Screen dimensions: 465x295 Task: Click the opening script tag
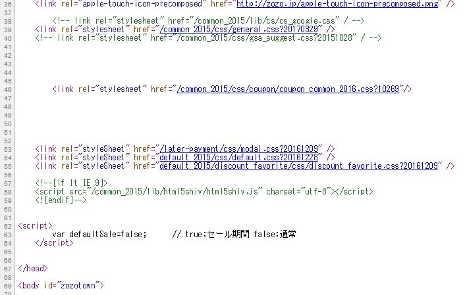click(35, 226)
